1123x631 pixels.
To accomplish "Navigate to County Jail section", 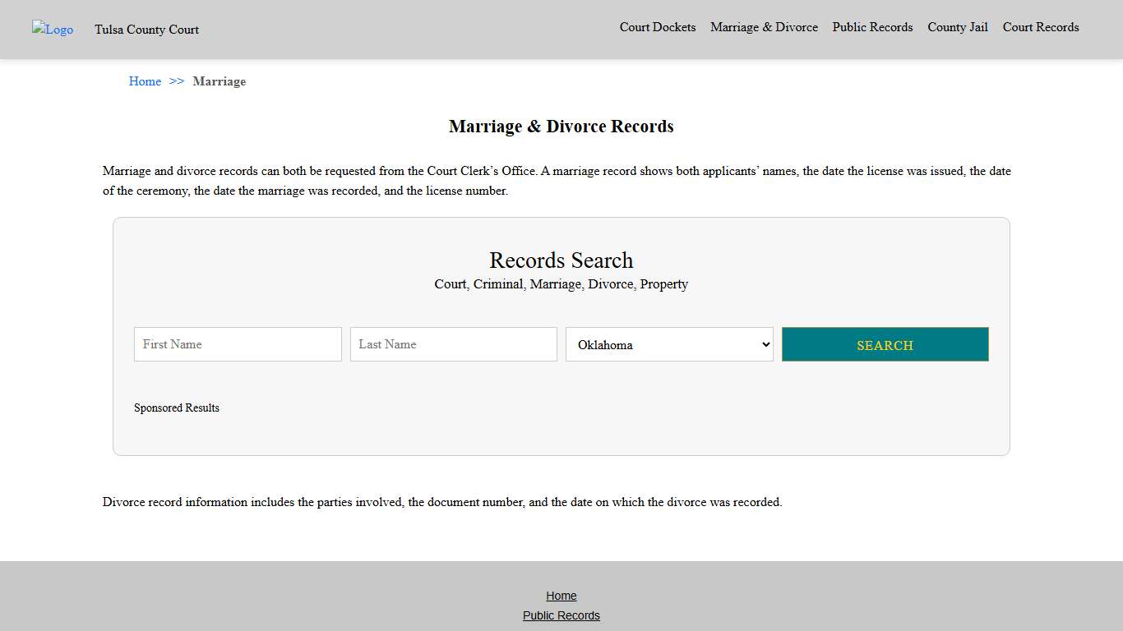I will (957, 27).
